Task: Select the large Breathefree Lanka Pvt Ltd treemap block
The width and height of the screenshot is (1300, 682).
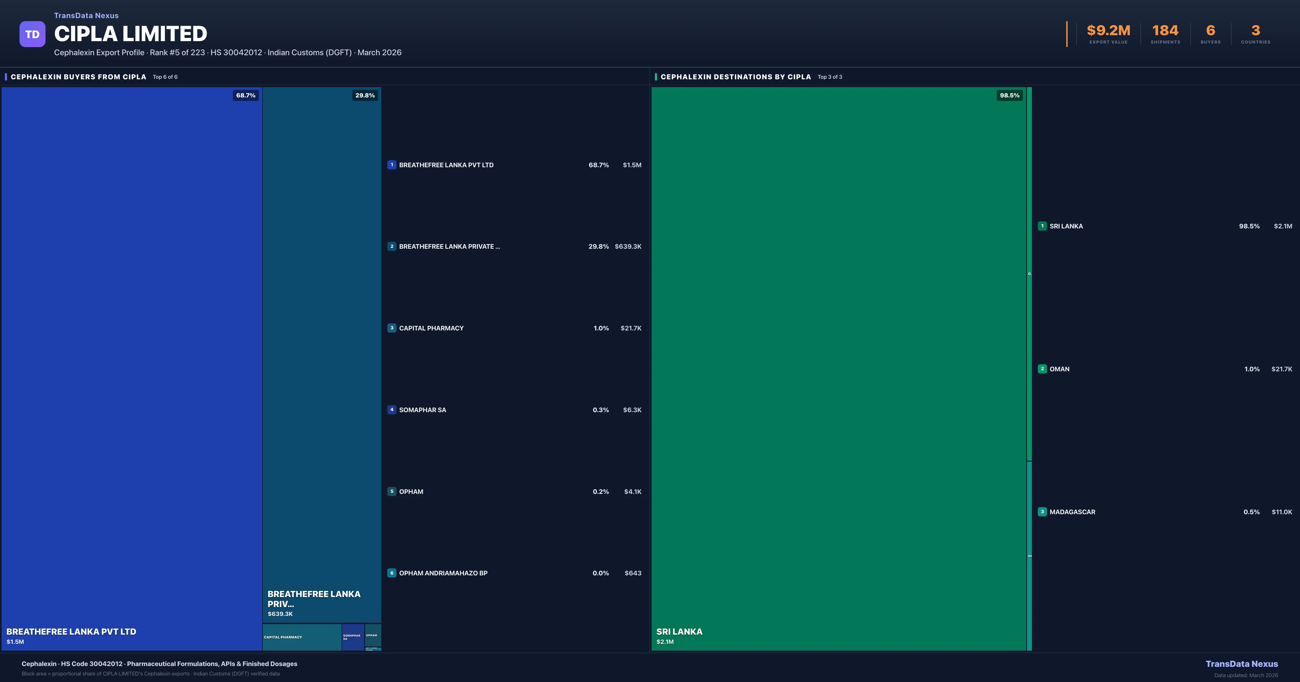Action: click(131, 368)
